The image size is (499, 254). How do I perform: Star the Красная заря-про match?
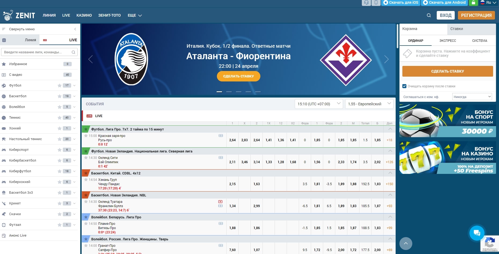point(86,136)
